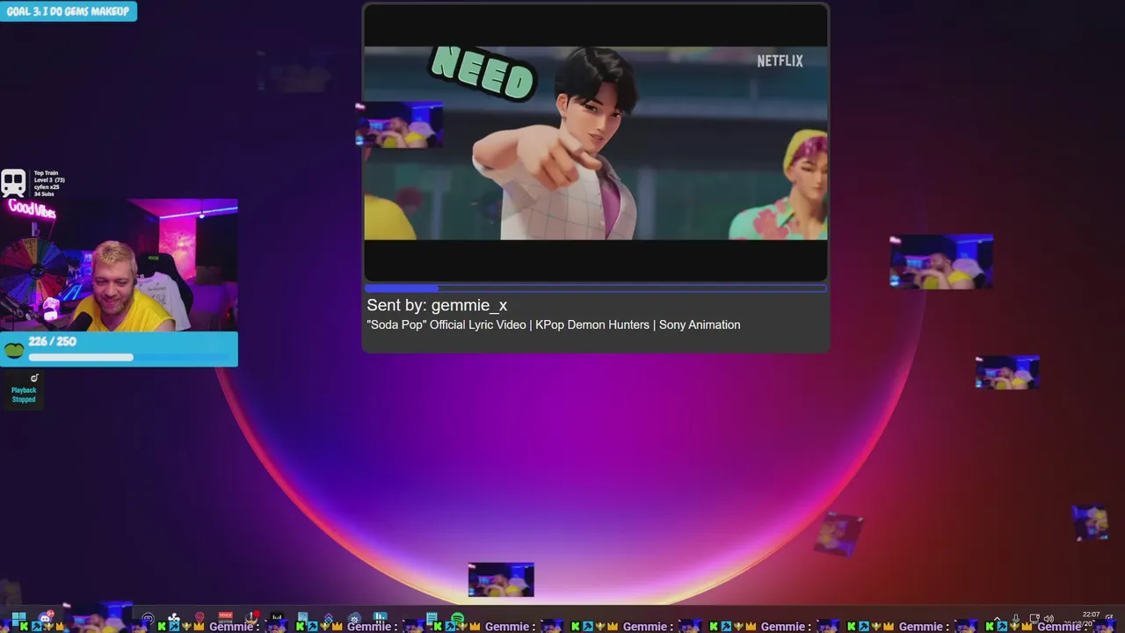Expand the hidden system tray icons chevron
Image resolution: width=1125 pixels, height=633 pixels.
[997, 618]
